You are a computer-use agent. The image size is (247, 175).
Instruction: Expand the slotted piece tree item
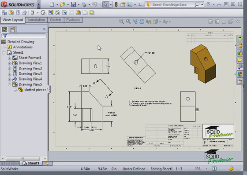(15, 90)
